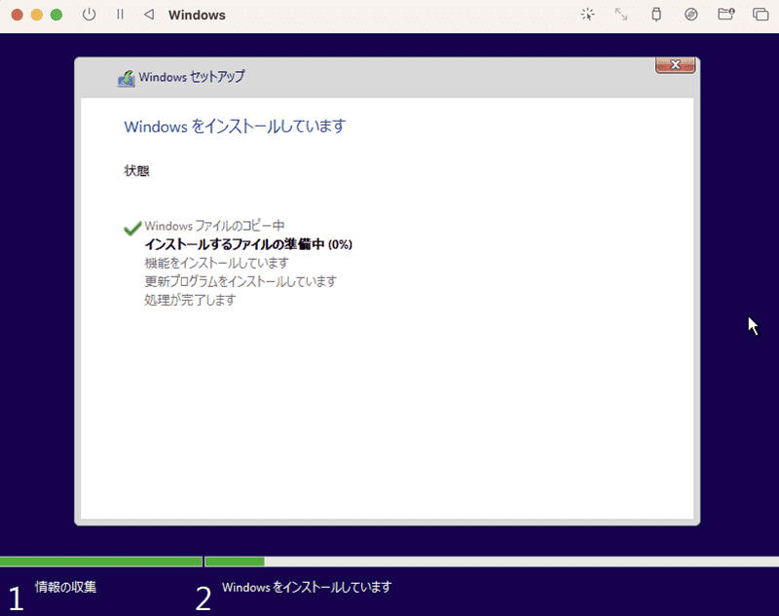The image size is (779, 616).
Task: Click the '情報の収集' step label
Action: 65,587
